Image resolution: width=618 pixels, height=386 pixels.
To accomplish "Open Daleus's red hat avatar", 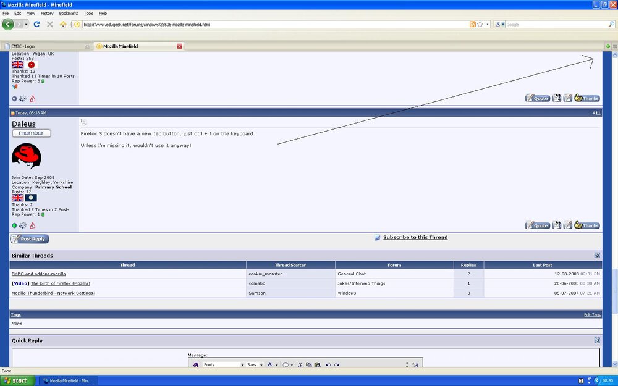I will pyautogui.click(x=27, y=156).
